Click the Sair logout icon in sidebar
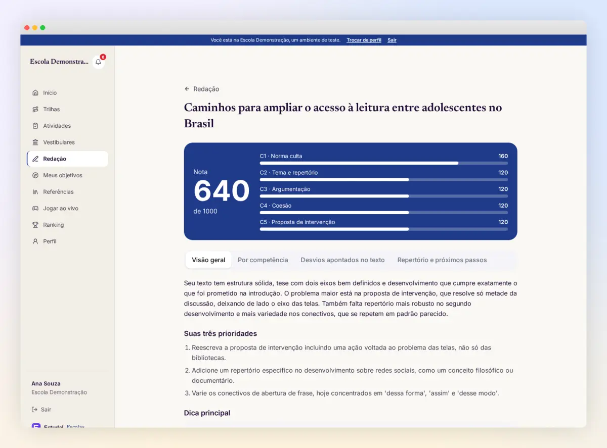This screenshot has height=448, width=607. coord(34,410)
